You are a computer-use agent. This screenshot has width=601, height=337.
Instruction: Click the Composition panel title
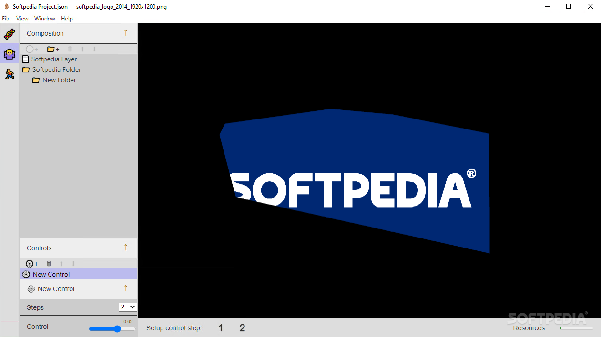click(x=45, y=33)
